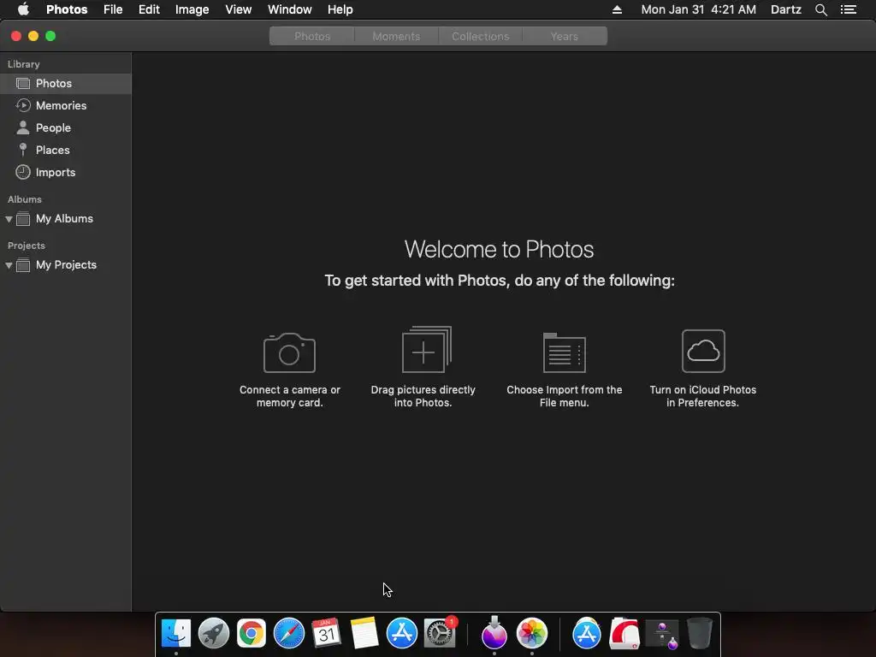
Task: Switch to the Photos segment tab
Action: 311,36
